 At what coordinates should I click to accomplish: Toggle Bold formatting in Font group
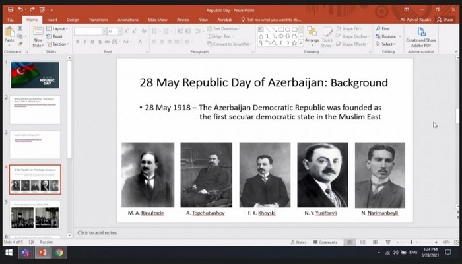[x=77, y=42]
